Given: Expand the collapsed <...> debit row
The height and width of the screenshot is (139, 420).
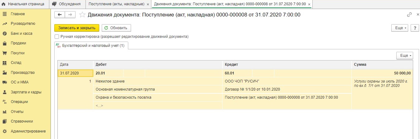Looking at the screenshot, I should coord(100,105).
